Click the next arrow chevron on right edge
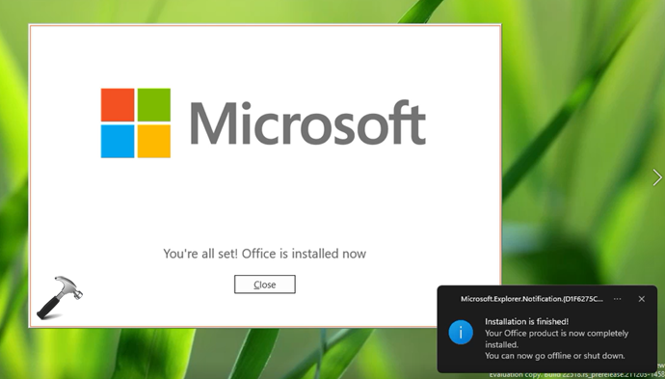Screen dimensions: 665x379 [657, 177]
